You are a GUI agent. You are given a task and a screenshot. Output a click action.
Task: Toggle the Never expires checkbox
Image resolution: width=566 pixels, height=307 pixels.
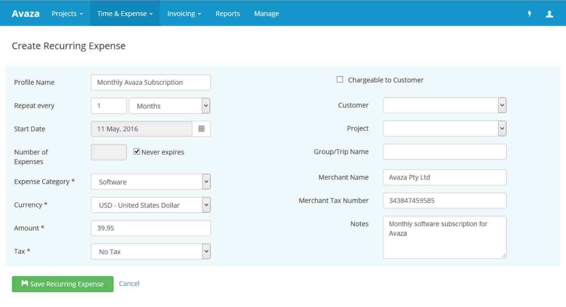coord(137,152)
